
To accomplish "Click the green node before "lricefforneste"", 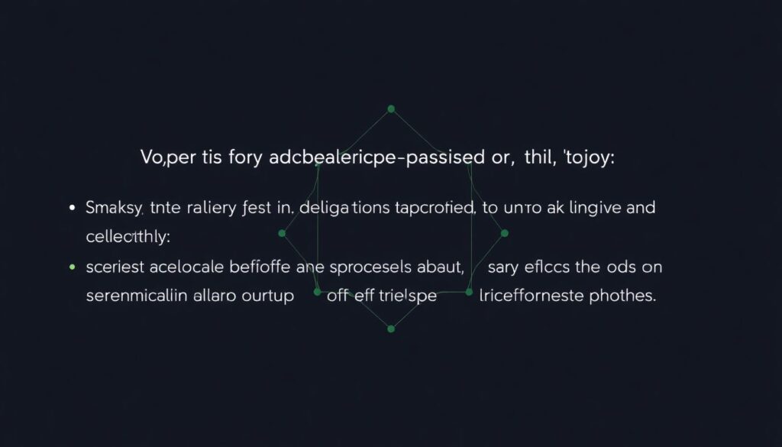I will pyautogui.click(x=468, y=292).
